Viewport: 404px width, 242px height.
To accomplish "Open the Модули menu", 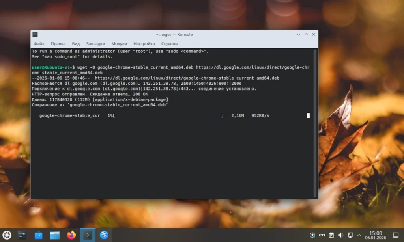I will tap(119, 43).
